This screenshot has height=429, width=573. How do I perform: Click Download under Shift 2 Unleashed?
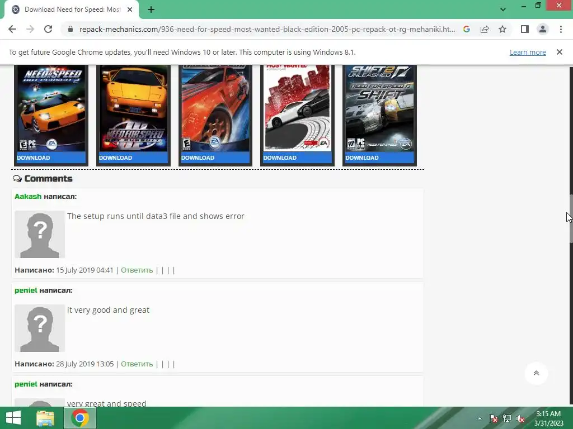(x=362, y=158)
